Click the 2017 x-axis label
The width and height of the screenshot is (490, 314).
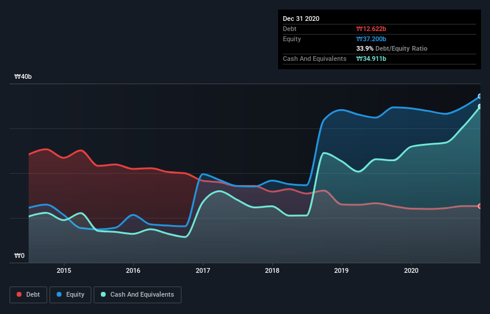[x=203, y=270]
